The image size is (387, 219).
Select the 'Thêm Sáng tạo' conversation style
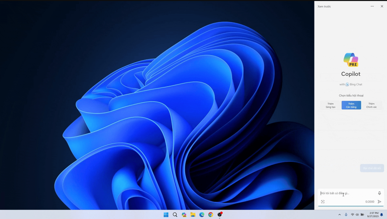[331, 105]
